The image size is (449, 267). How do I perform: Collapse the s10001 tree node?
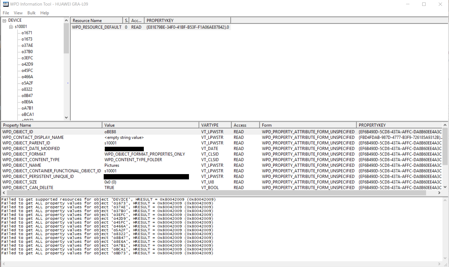[x=11, y=27]
